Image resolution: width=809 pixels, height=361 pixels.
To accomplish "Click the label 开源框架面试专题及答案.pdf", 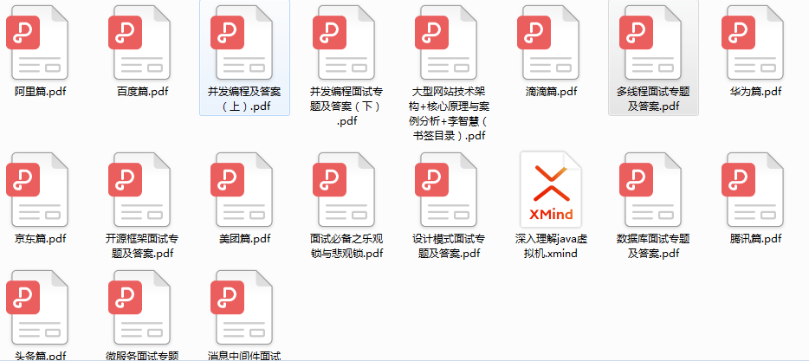I will pyautogui.click(x=142, y=247).
